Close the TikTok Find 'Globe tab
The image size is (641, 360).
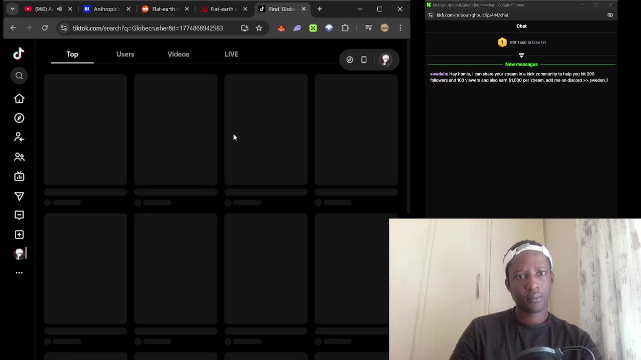pos(303,9)
